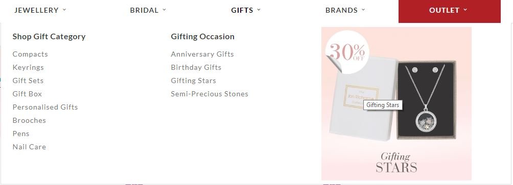Viewport: 513px width, 185px height.
Task: Open the Pens category
Action: (21, 134)
